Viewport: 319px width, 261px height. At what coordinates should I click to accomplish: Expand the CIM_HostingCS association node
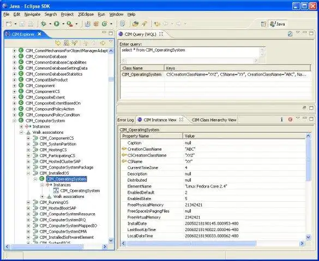coord(28,150)
